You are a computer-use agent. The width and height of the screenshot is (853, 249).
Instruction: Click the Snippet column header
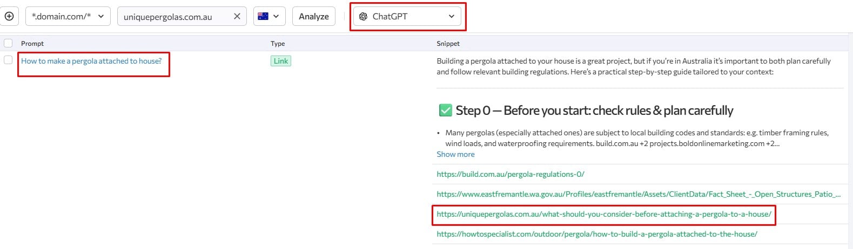[x=448, y=44]
